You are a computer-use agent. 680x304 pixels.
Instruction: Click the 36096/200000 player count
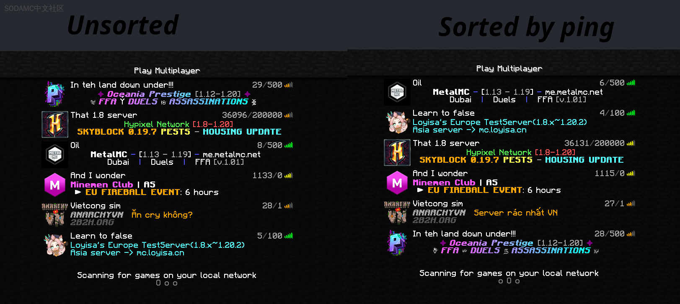point(252,115)
